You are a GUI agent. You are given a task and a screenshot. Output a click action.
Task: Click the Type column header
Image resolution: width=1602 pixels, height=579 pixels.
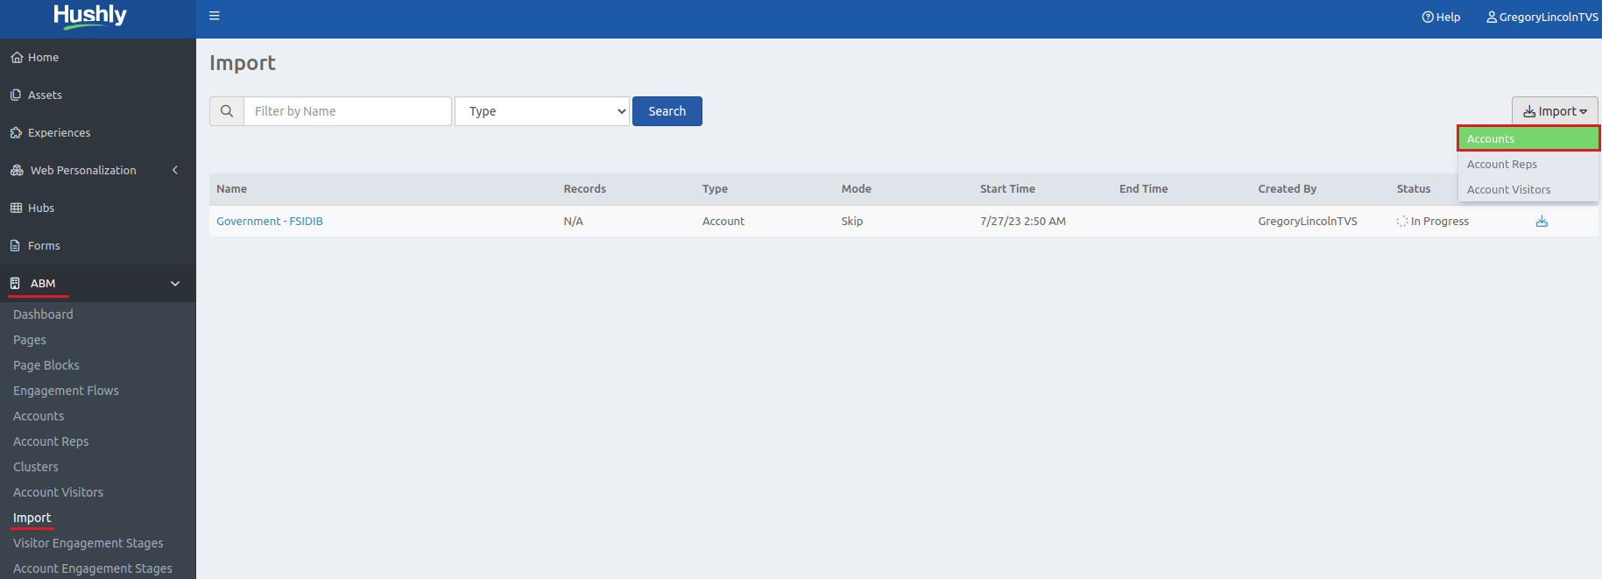[x=715, y=188]
